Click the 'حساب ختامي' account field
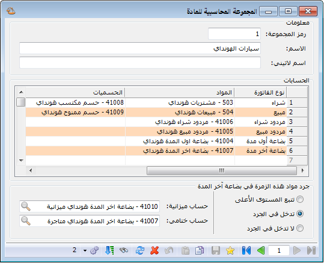The image size is (324, 263). tap(90, 221)
